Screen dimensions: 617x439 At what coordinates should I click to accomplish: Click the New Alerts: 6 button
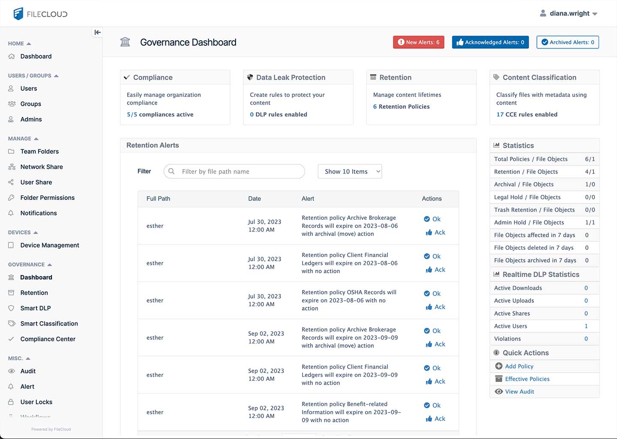tap(419, 42)
